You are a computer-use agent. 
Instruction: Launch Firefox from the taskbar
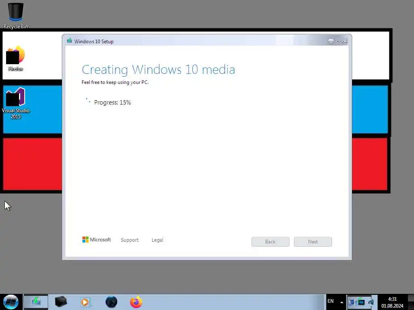coord(136,302)
